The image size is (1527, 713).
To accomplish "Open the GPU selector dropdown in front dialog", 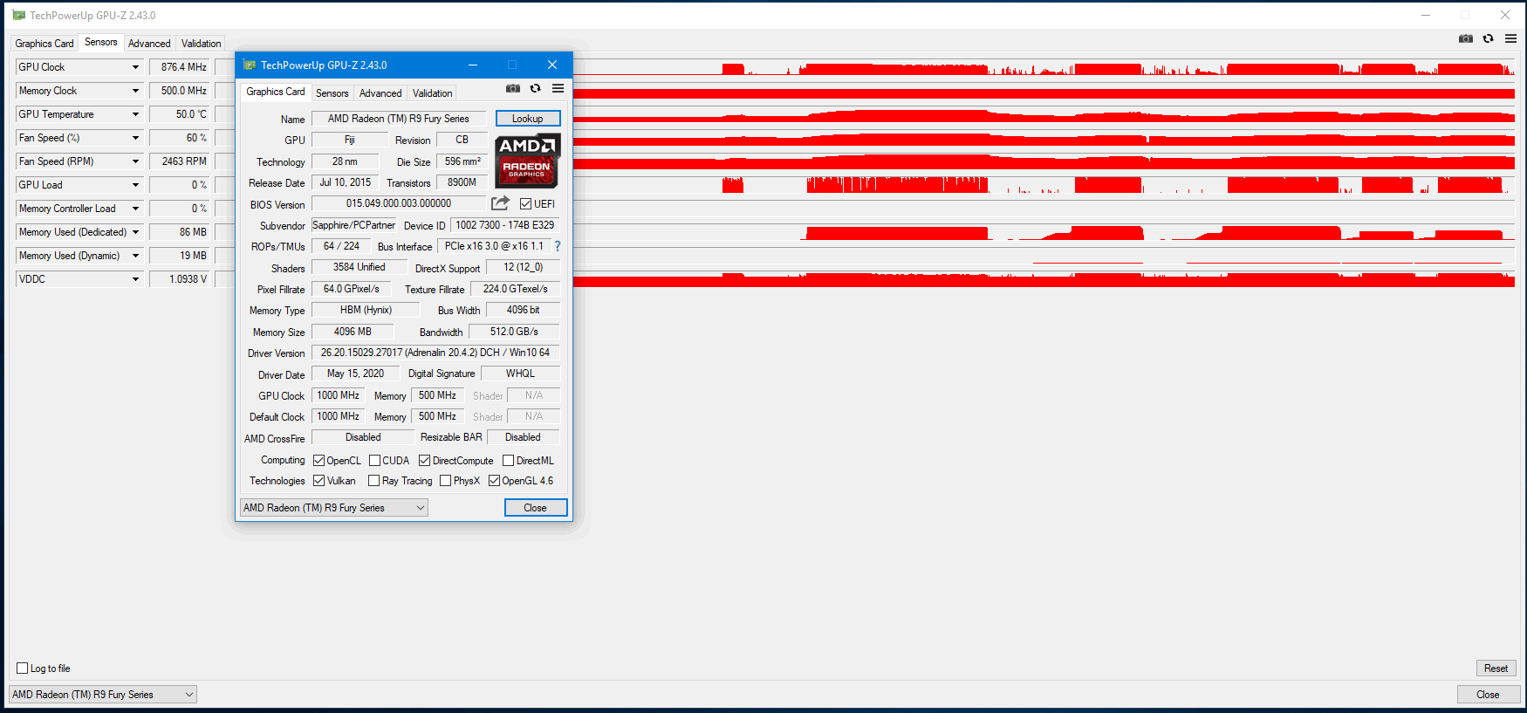I will tap(334, 508).
